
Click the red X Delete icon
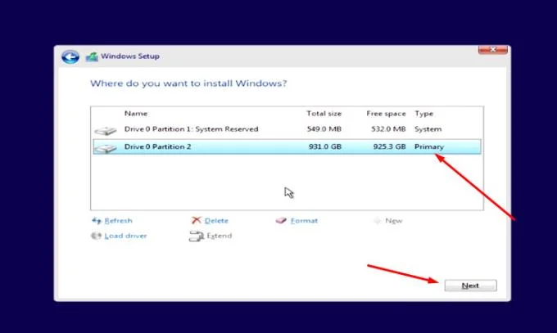[196, 220]
